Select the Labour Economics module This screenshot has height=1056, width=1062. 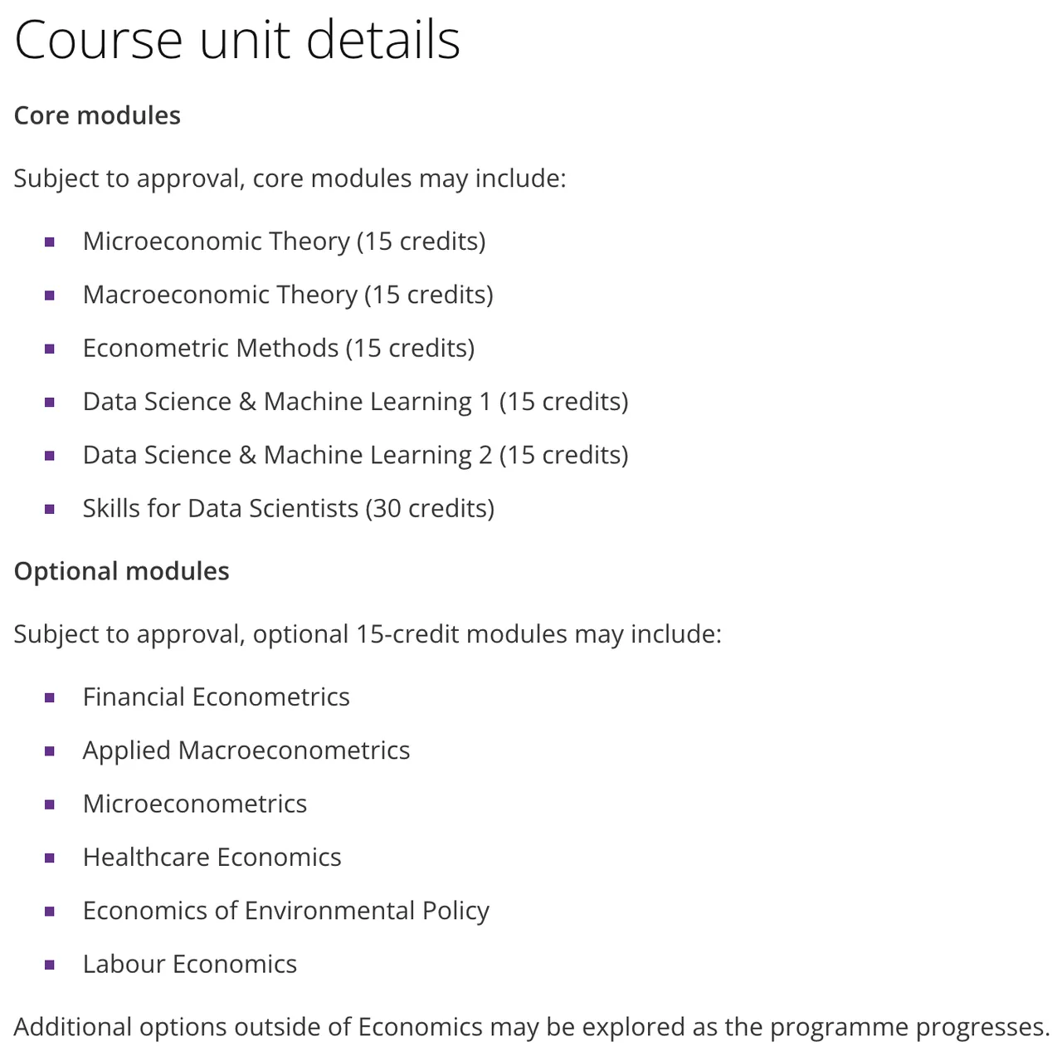[189, 965]
